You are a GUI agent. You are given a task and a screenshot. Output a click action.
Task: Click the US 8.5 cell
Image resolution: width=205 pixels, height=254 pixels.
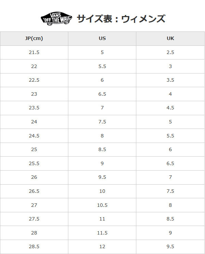point(102,149)
